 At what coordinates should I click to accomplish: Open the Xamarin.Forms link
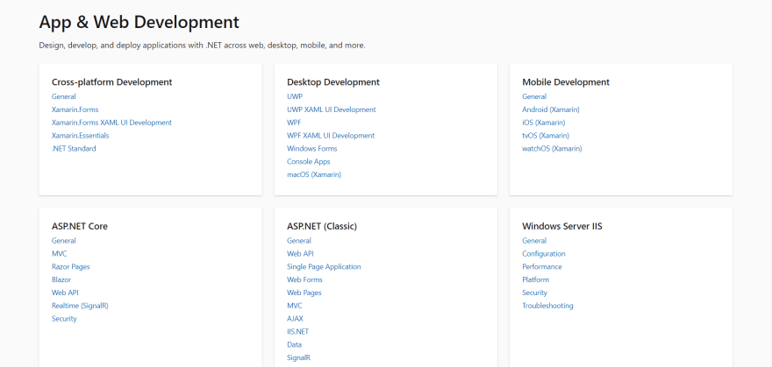[x=75, y=109]
